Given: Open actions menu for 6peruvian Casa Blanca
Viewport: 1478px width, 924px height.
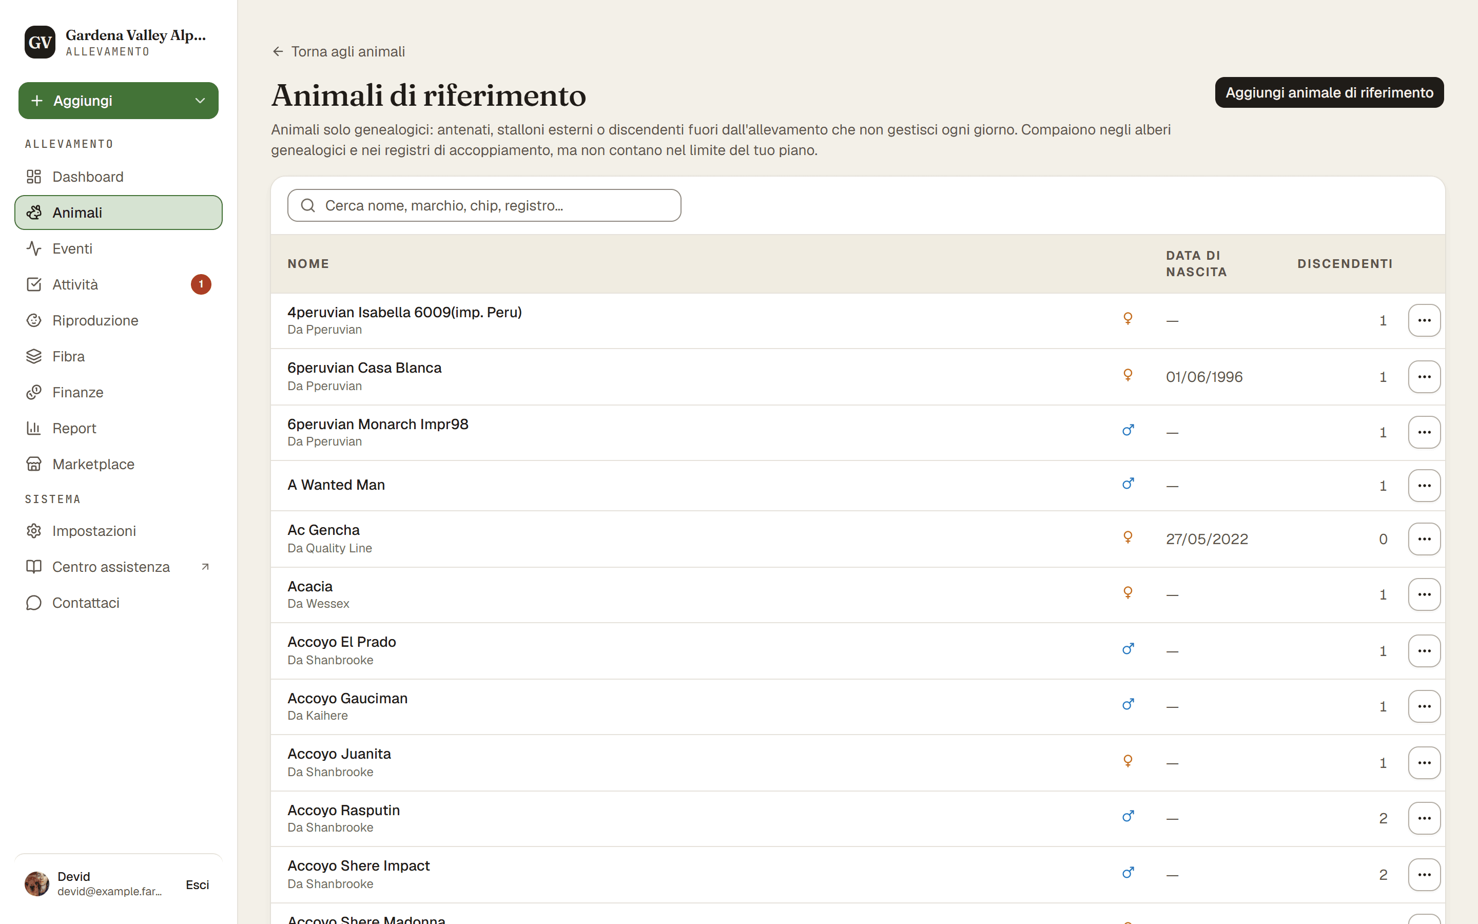Looking at the screenshot, I should tap(1424, 376).
